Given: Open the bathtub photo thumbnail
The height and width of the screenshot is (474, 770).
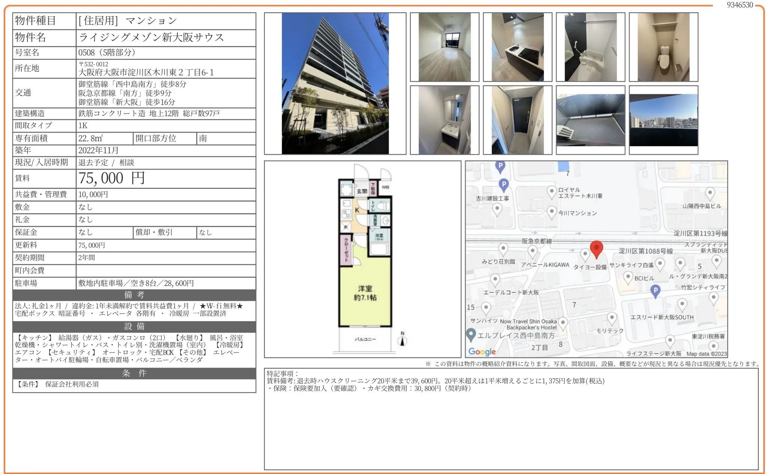Looking at the screenshot, I should (x=590, y=47).
